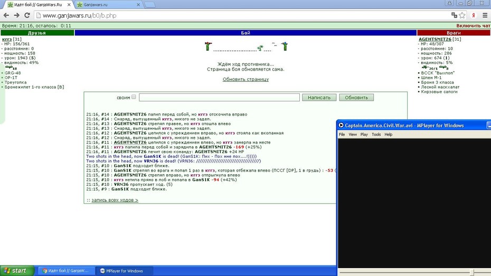The image size is (491, 276).
Task: Click the MPlayer seek slider handle
Action: [471, 272]
